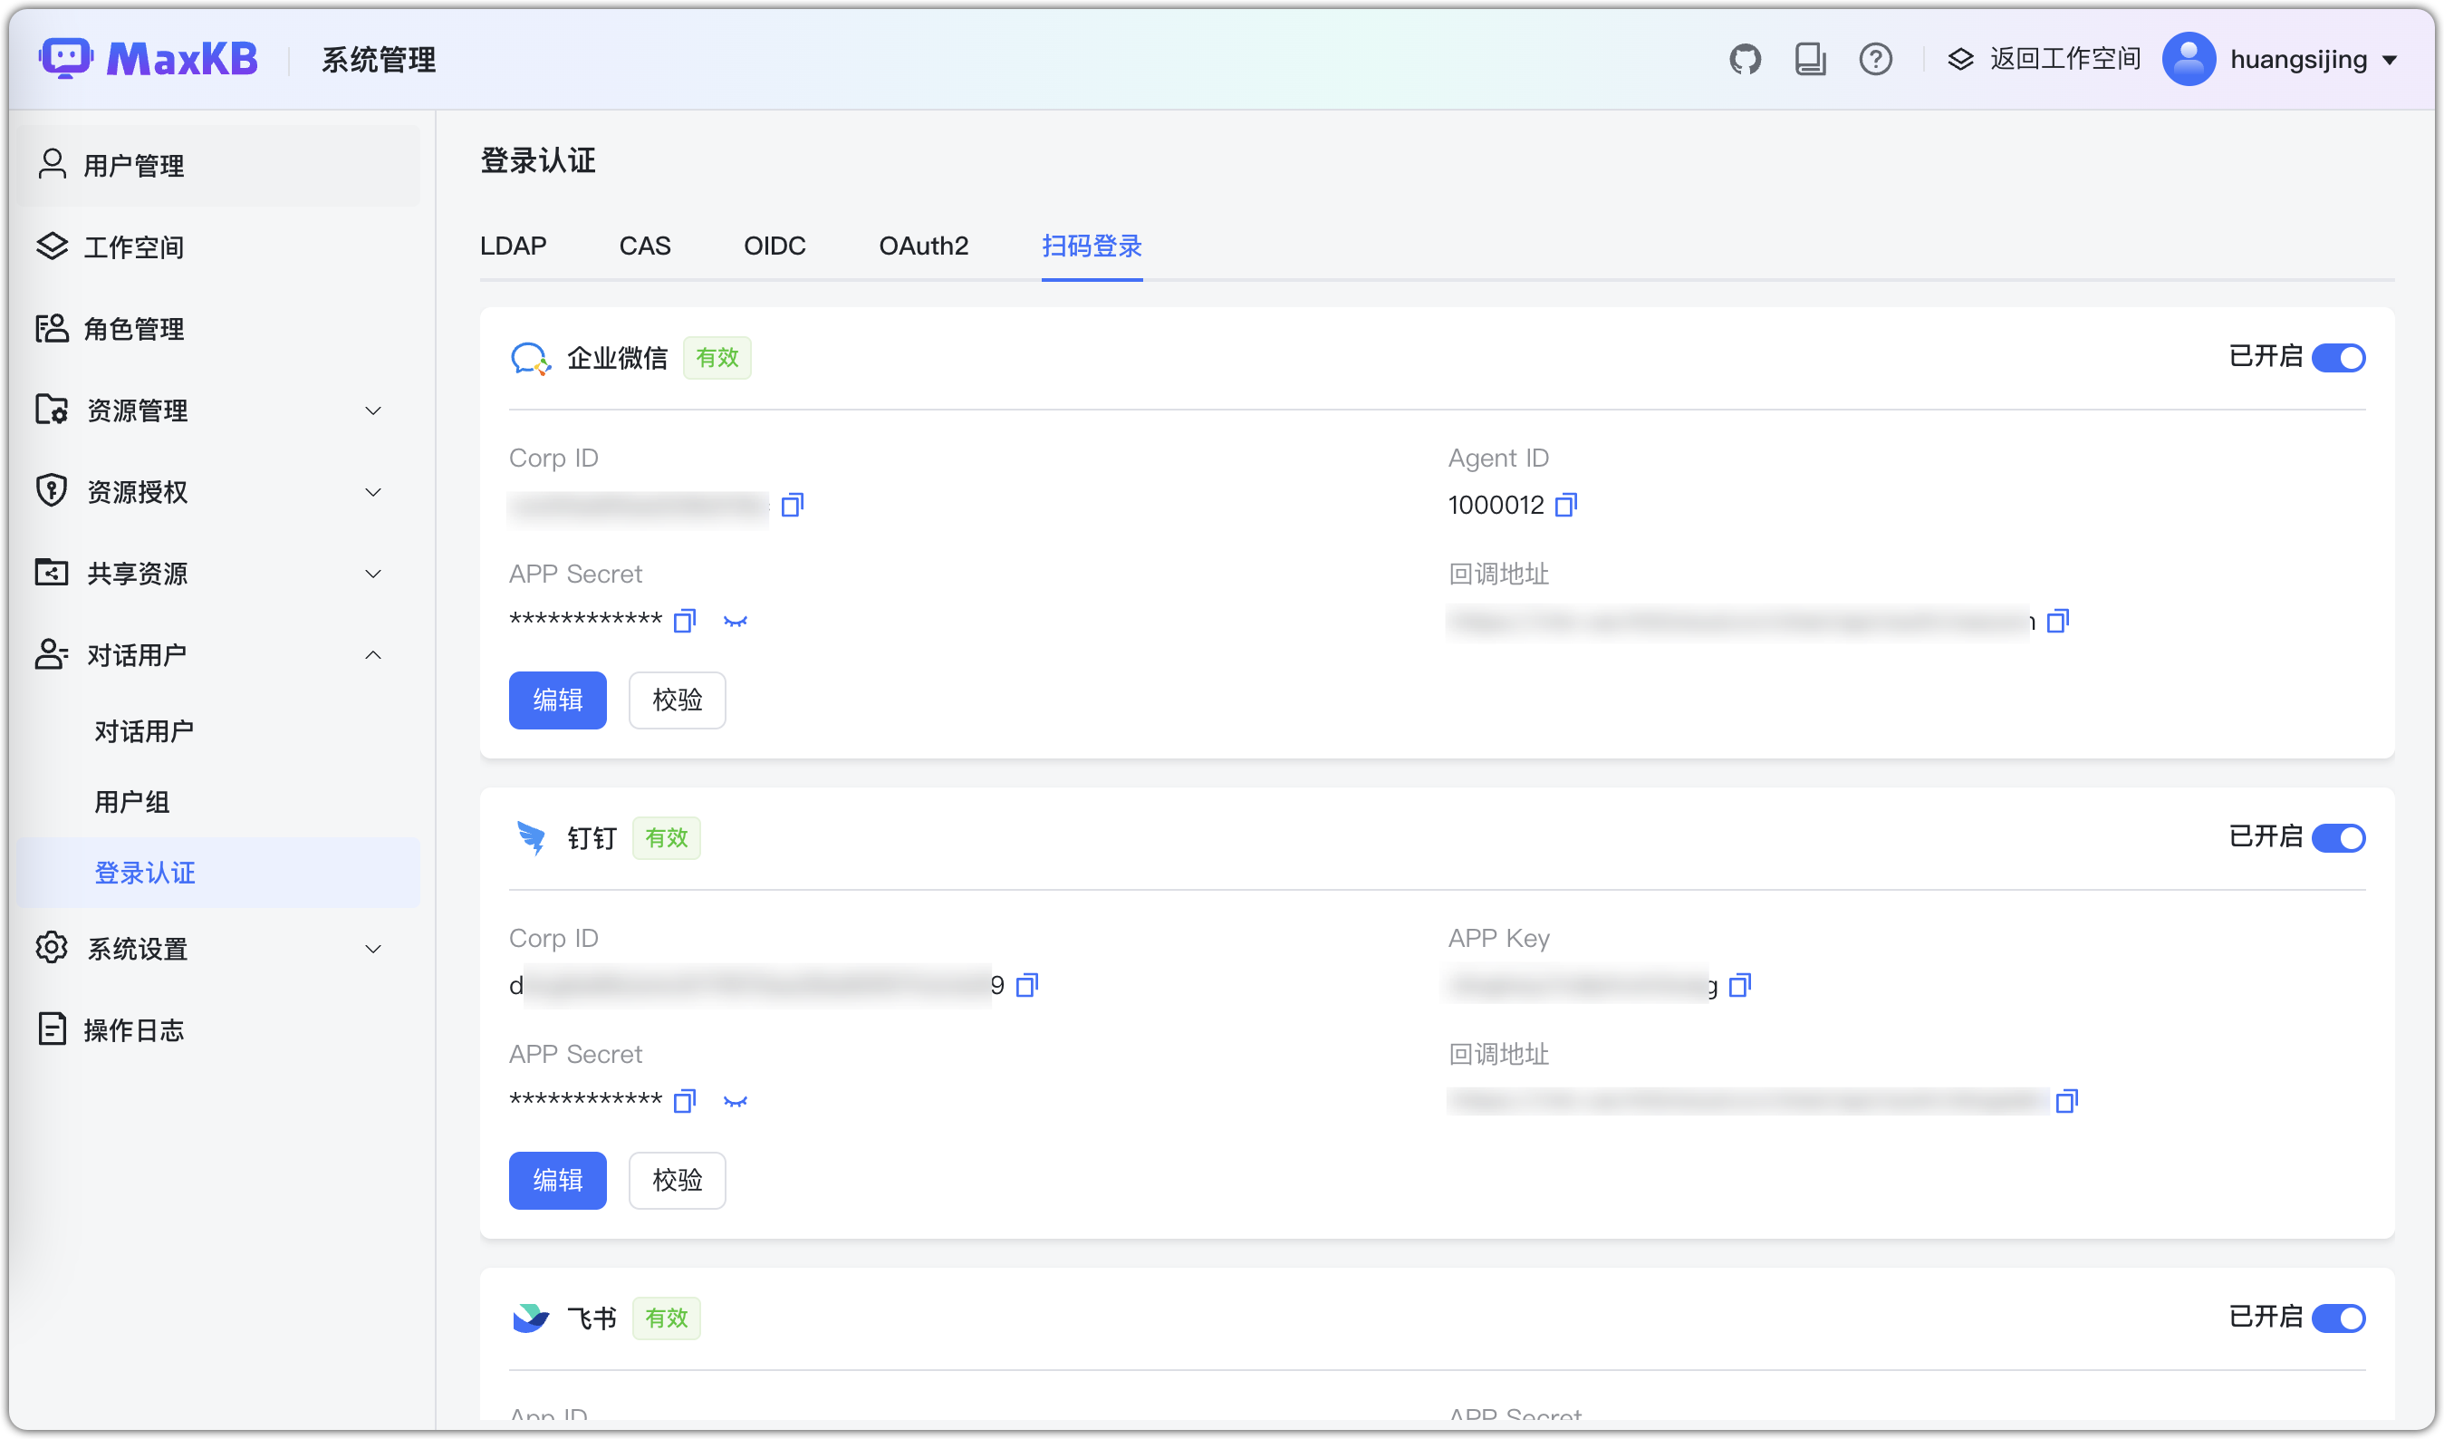Open the documentation book icon
The height and width of the screenshot is (1439, 2444).
1810,59
